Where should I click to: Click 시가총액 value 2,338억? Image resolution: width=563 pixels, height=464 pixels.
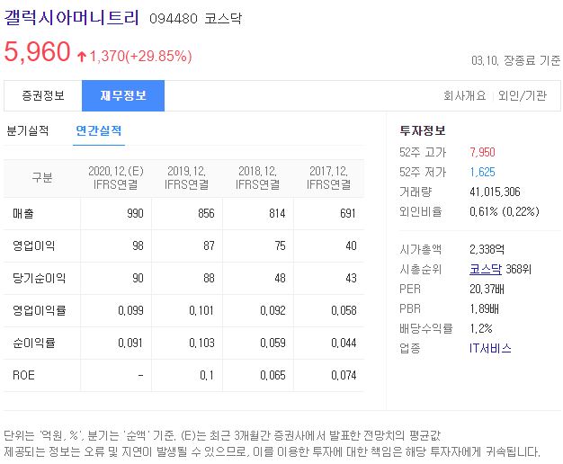coord(487,249)
